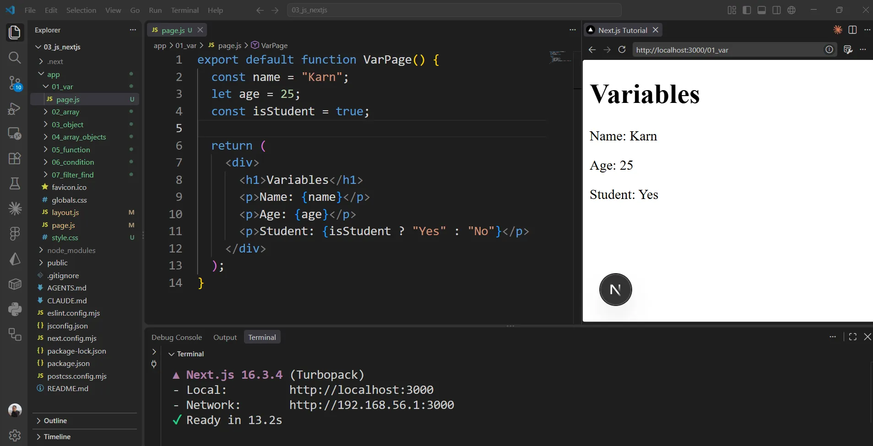
Task: Expand the 02_array folder
Action: point(46,112)
